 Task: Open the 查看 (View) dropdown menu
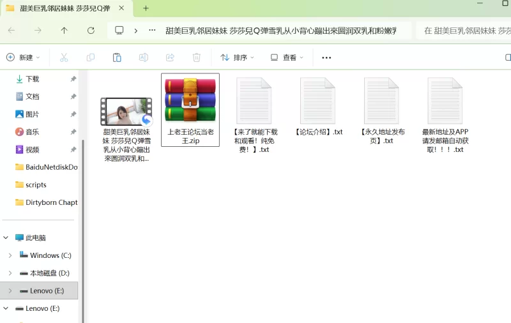click(287, 57)
